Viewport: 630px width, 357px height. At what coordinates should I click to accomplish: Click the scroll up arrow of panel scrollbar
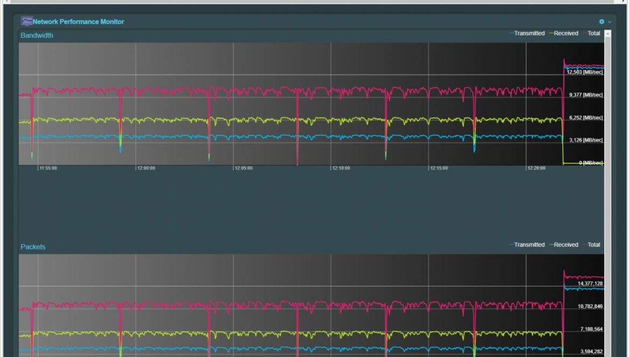[607, 34]
